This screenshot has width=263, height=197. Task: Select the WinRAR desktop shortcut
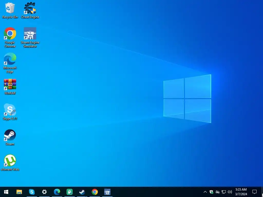pos(10,87)
